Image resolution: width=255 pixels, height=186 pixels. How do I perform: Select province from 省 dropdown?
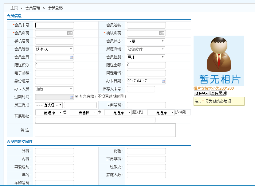coord(49,112)
